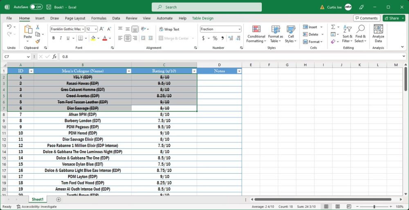
Task: Click the zoom slider in status bar
Action: pos(373,207)
